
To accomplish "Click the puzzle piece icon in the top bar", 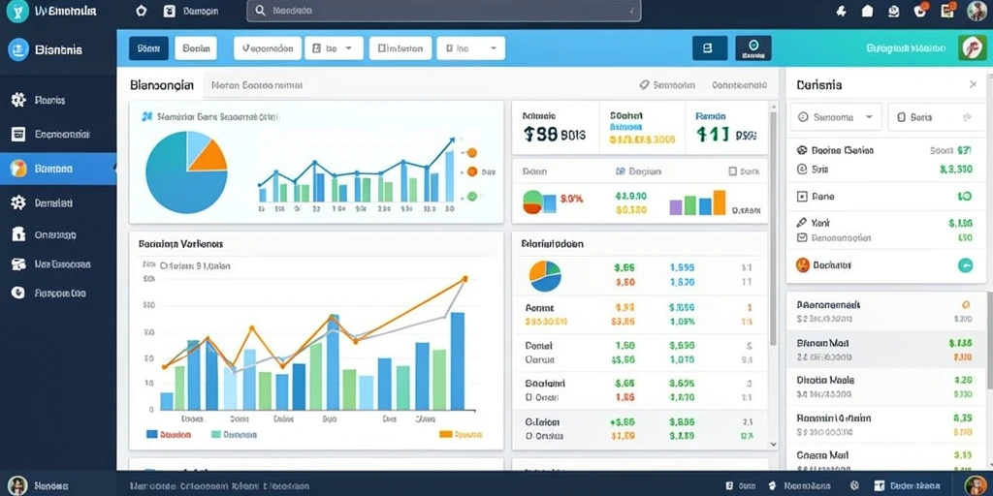I will tap(841, 11).
